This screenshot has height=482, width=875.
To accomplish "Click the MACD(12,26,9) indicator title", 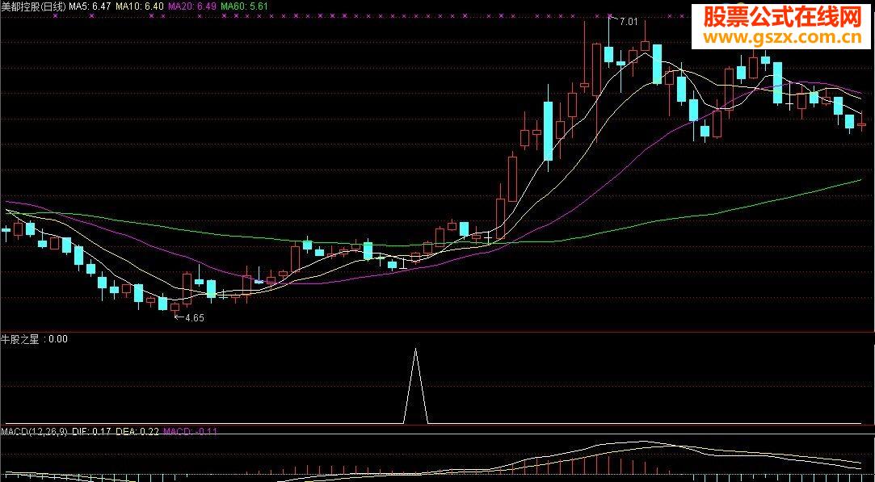I will (x=35, y=430).
